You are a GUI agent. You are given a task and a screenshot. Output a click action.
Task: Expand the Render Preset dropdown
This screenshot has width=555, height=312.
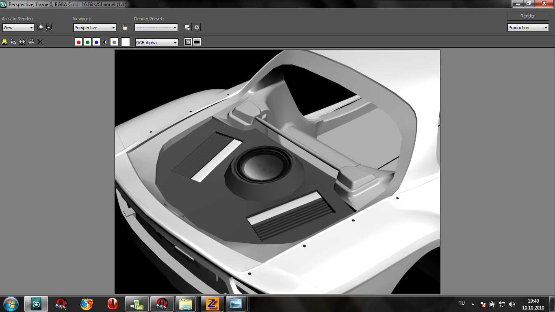[x=156, y=28]
